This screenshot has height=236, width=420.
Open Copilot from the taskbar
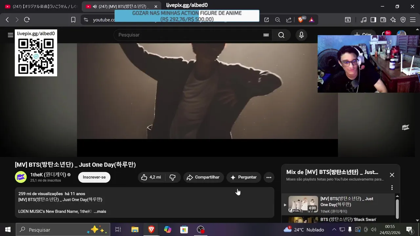tap(168, 230)
